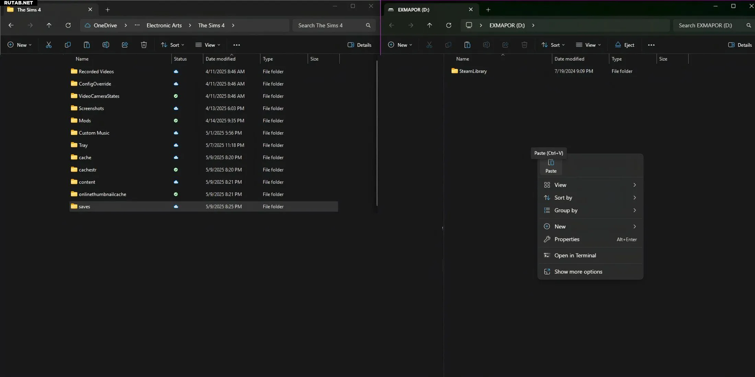Click the Copy icon in left window
755x377 pixels.
(68, 45)
